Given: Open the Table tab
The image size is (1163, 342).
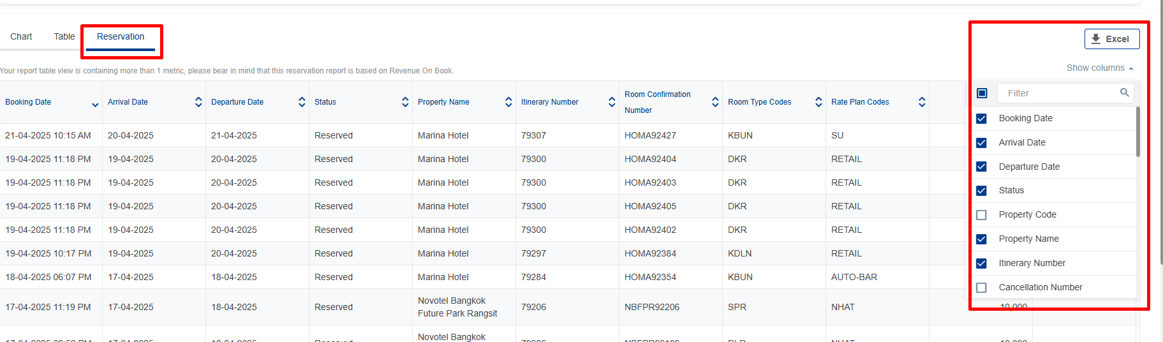Looking at the screenshot, I should tap(64, 36).
